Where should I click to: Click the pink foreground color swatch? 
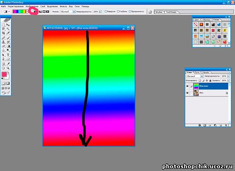click(4, 74)
